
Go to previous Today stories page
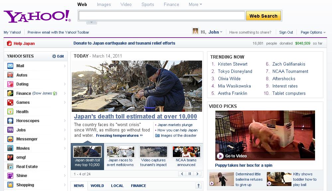[x=182, y=174]
